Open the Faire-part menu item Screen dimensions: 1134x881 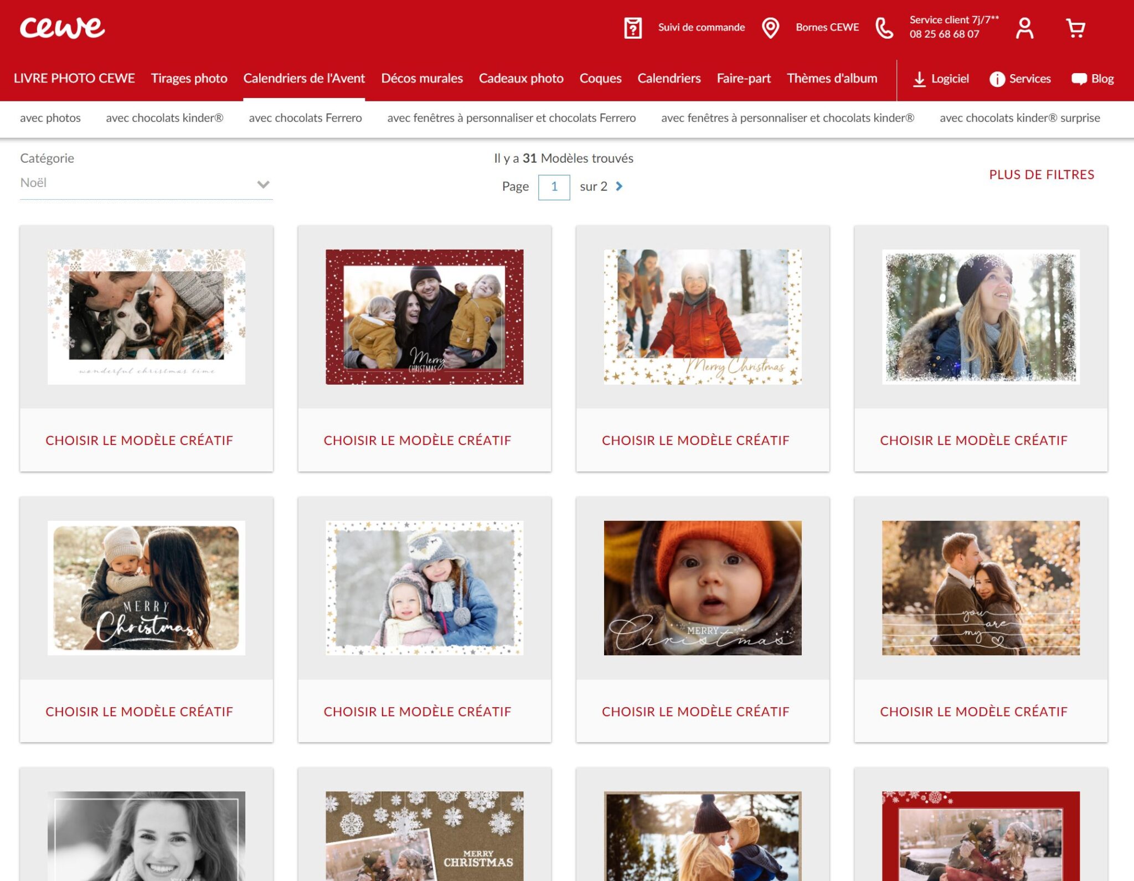tap(743, 79)
